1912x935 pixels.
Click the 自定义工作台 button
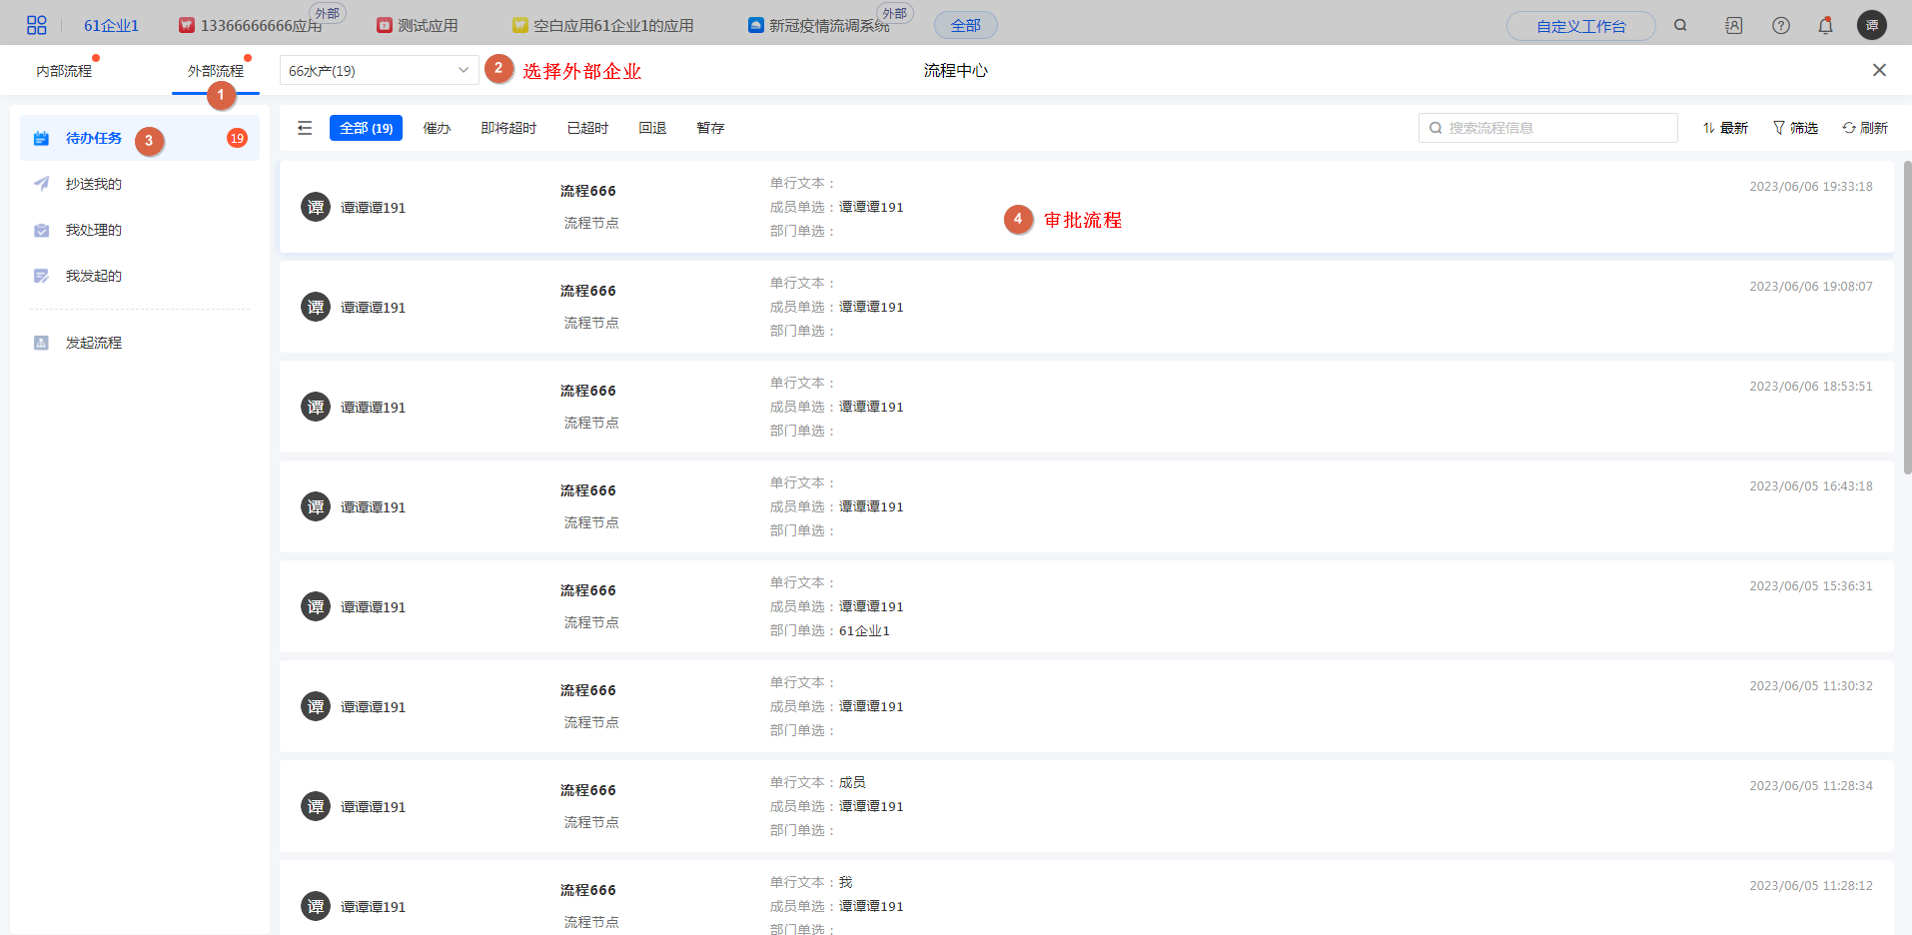1580,26
